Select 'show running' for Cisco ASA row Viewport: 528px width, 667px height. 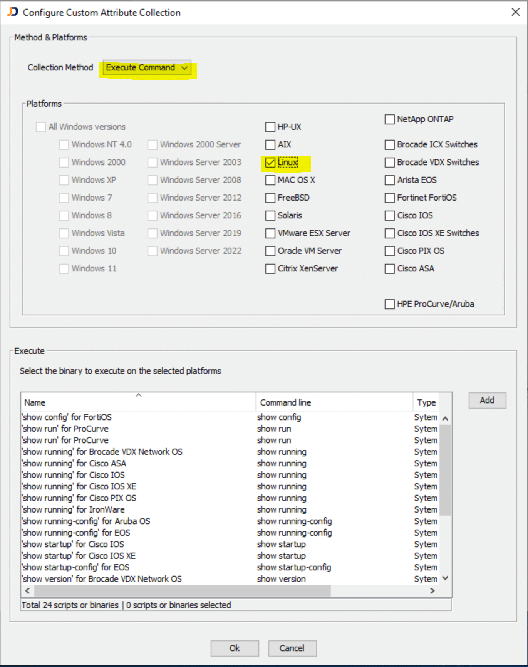click(230, 464)
